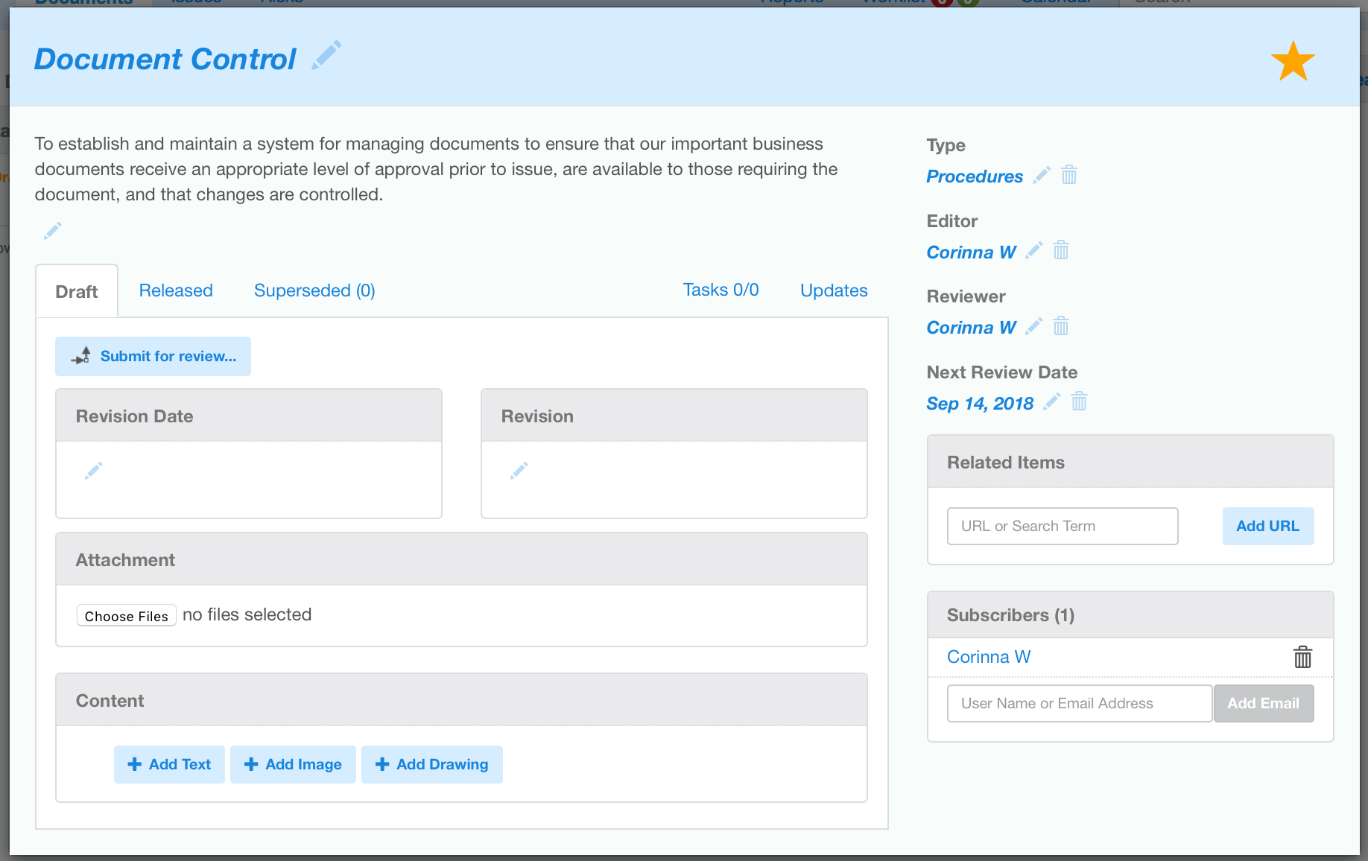Focus the User Name or Email Address field
Image resolution: width=1368 pixels, height=861 pixels.
(x=1079, y=703)
